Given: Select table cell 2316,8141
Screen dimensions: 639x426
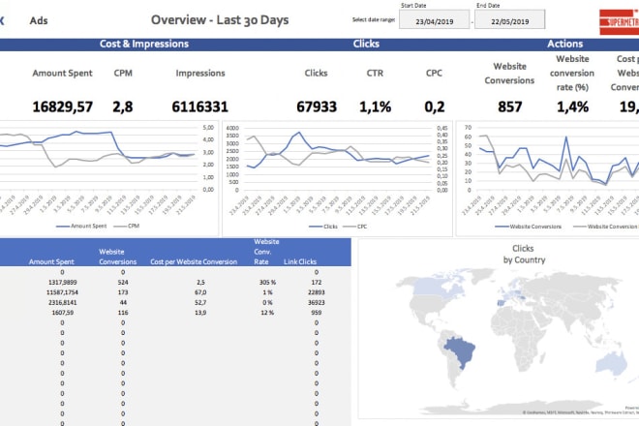Looking at the screenshot, I should pyautogui.click(x=62, y=302).
